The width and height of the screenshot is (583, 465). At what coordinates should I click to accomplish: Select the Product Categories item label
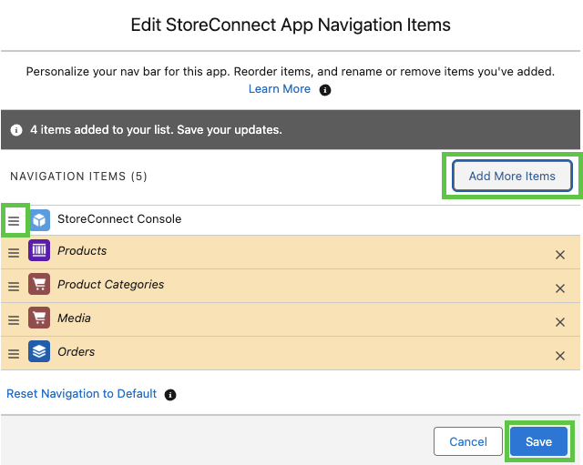[x=110, y=285]
